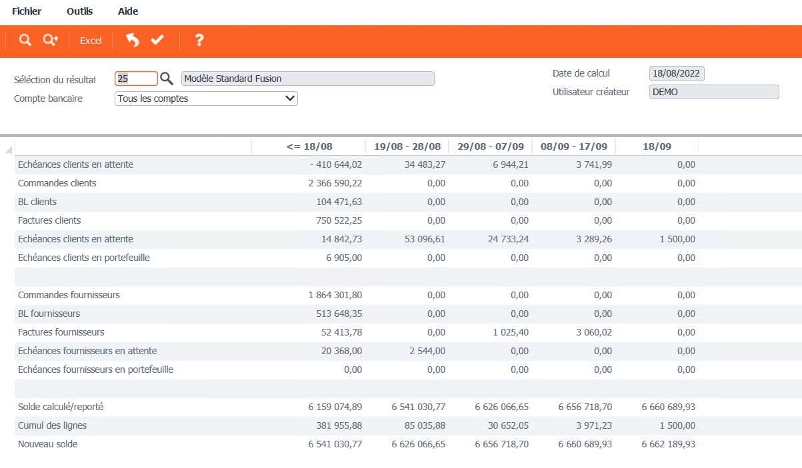Viewport: 802px width, 468px height.
Task: Click the advanced search plus magnifier icon
Action: pos(50,41)
